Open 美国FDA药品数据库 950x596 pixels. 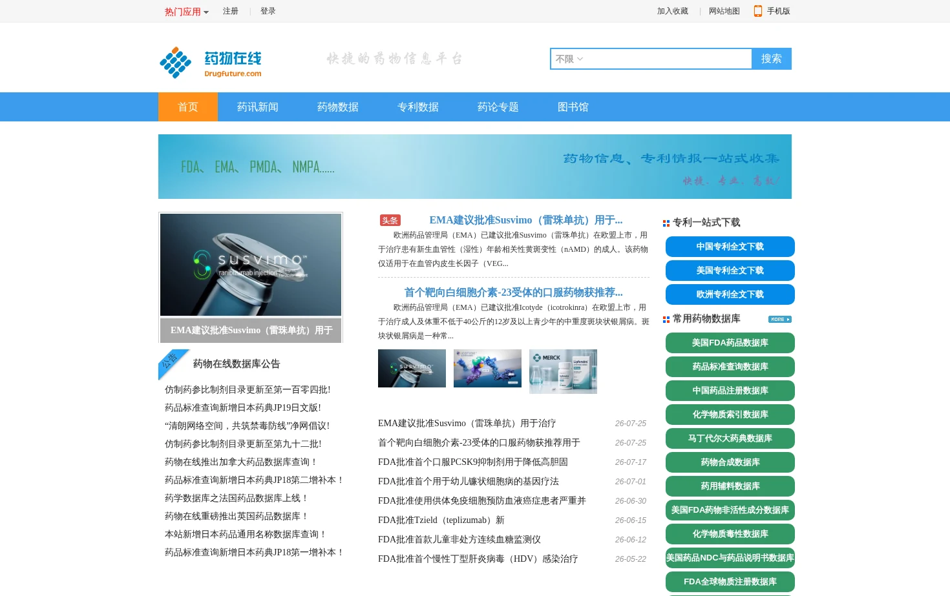(730, 343)
